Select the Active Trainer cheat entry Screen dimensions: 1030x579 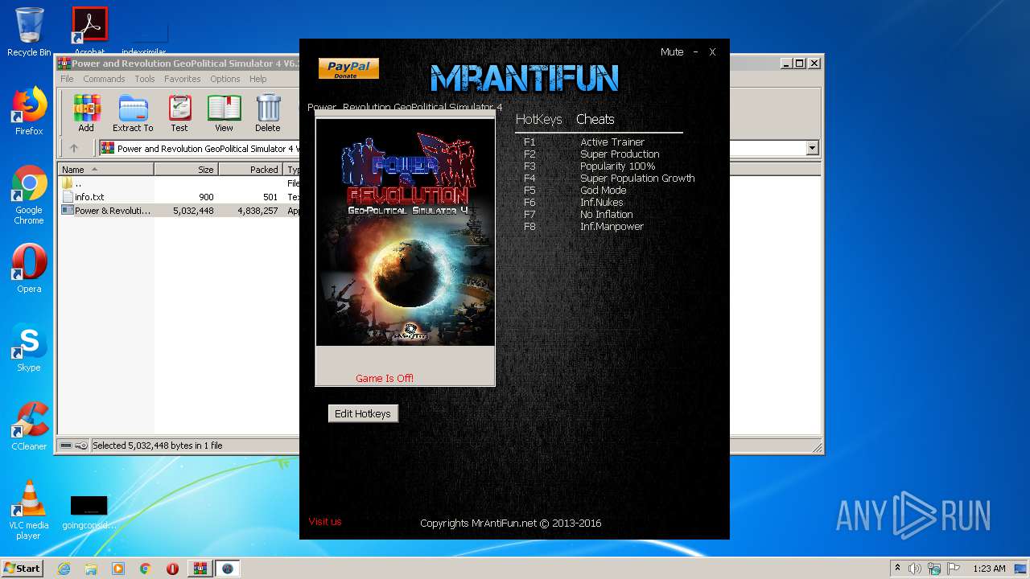[612, 142]
